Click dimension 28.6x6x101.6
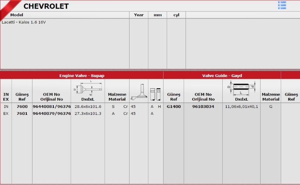 pyautogui.click(x=88, y=106)
